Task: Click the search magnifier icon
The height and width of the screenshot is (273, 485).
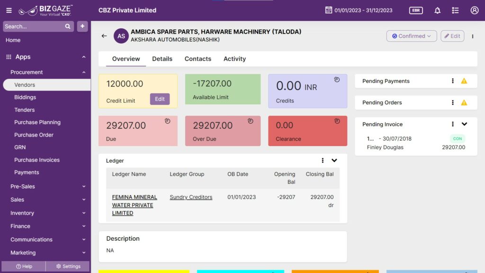Action: click(67, 27)
